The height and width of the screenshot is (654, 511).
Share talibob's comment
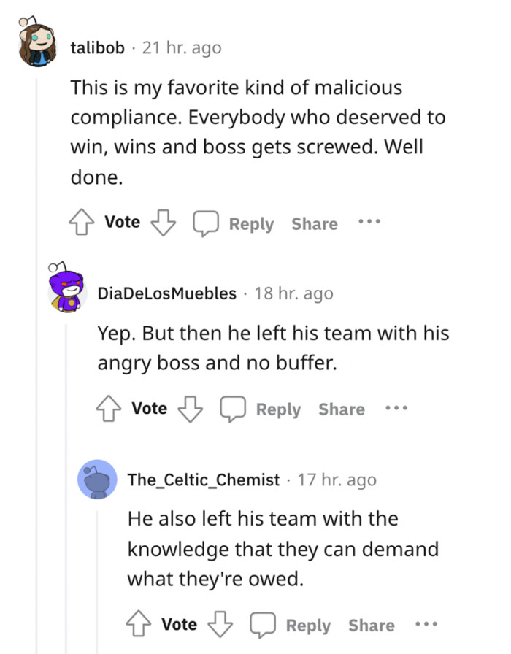pyautogui.click(x=315, y=224)
